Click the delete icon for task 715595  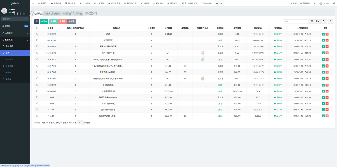[327, 97]
